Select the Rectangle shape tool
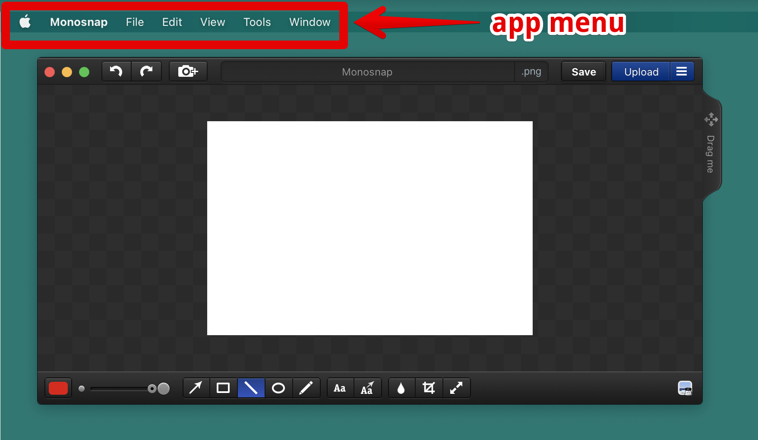The height and width of the screenshot is (440, 758). click(223, 388)
